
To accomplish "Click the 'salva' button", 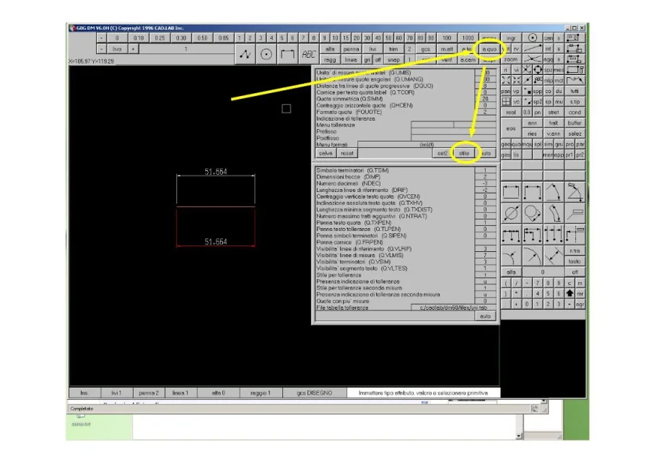I will 326,153.
